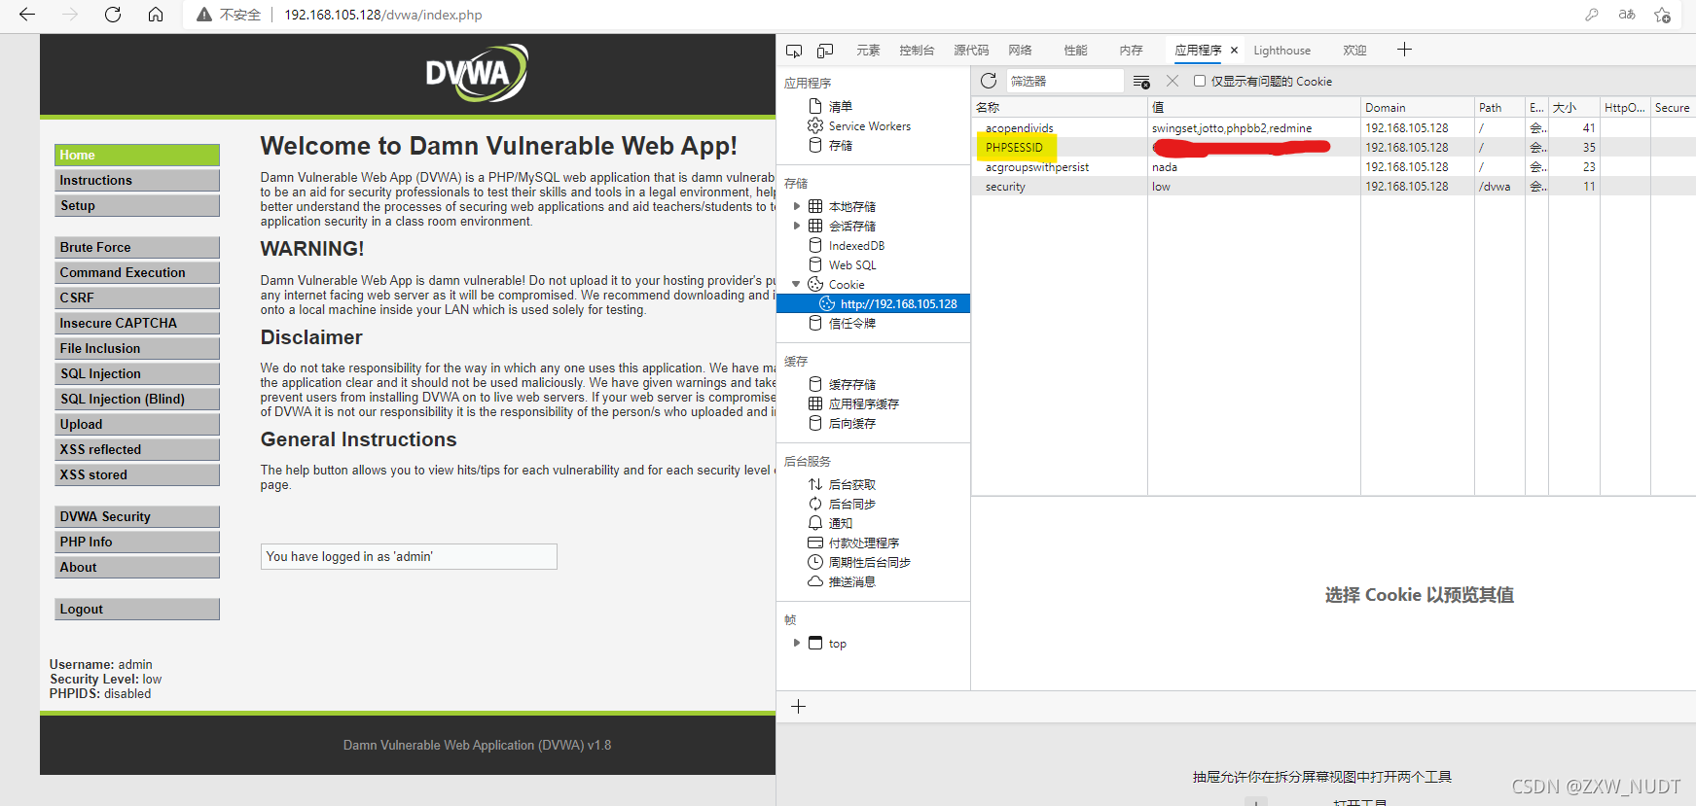
Task: Select the security cookie row
Action: pos(1333,186)
